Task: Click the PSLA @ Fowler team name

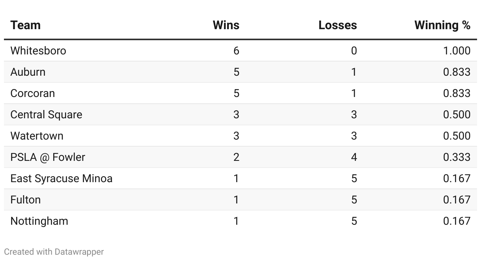Action: pyautogui.click(x=48, y=157)
